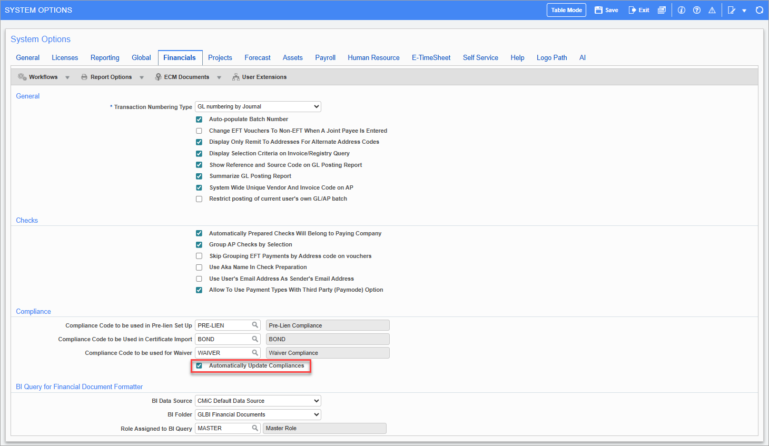Screen dimensions: 769x446
Task: Click the User Extensions icon
Action: [235, 77]
